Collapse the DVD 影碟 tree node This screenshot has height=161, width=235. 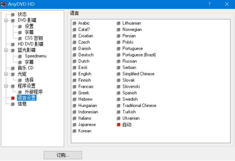click(6, 20)
